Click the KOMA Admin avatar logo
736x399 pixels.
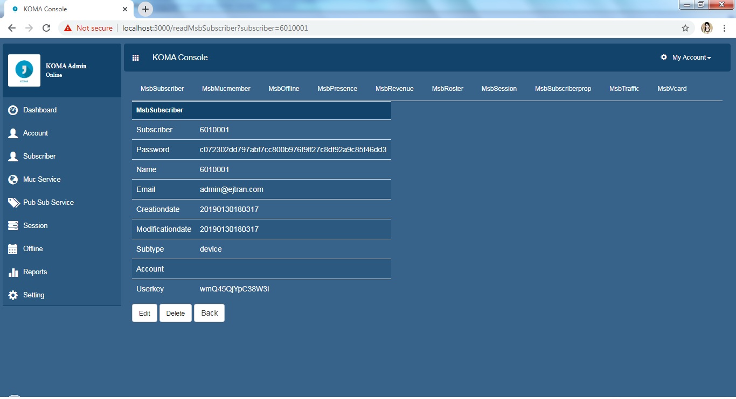(24, 69)
